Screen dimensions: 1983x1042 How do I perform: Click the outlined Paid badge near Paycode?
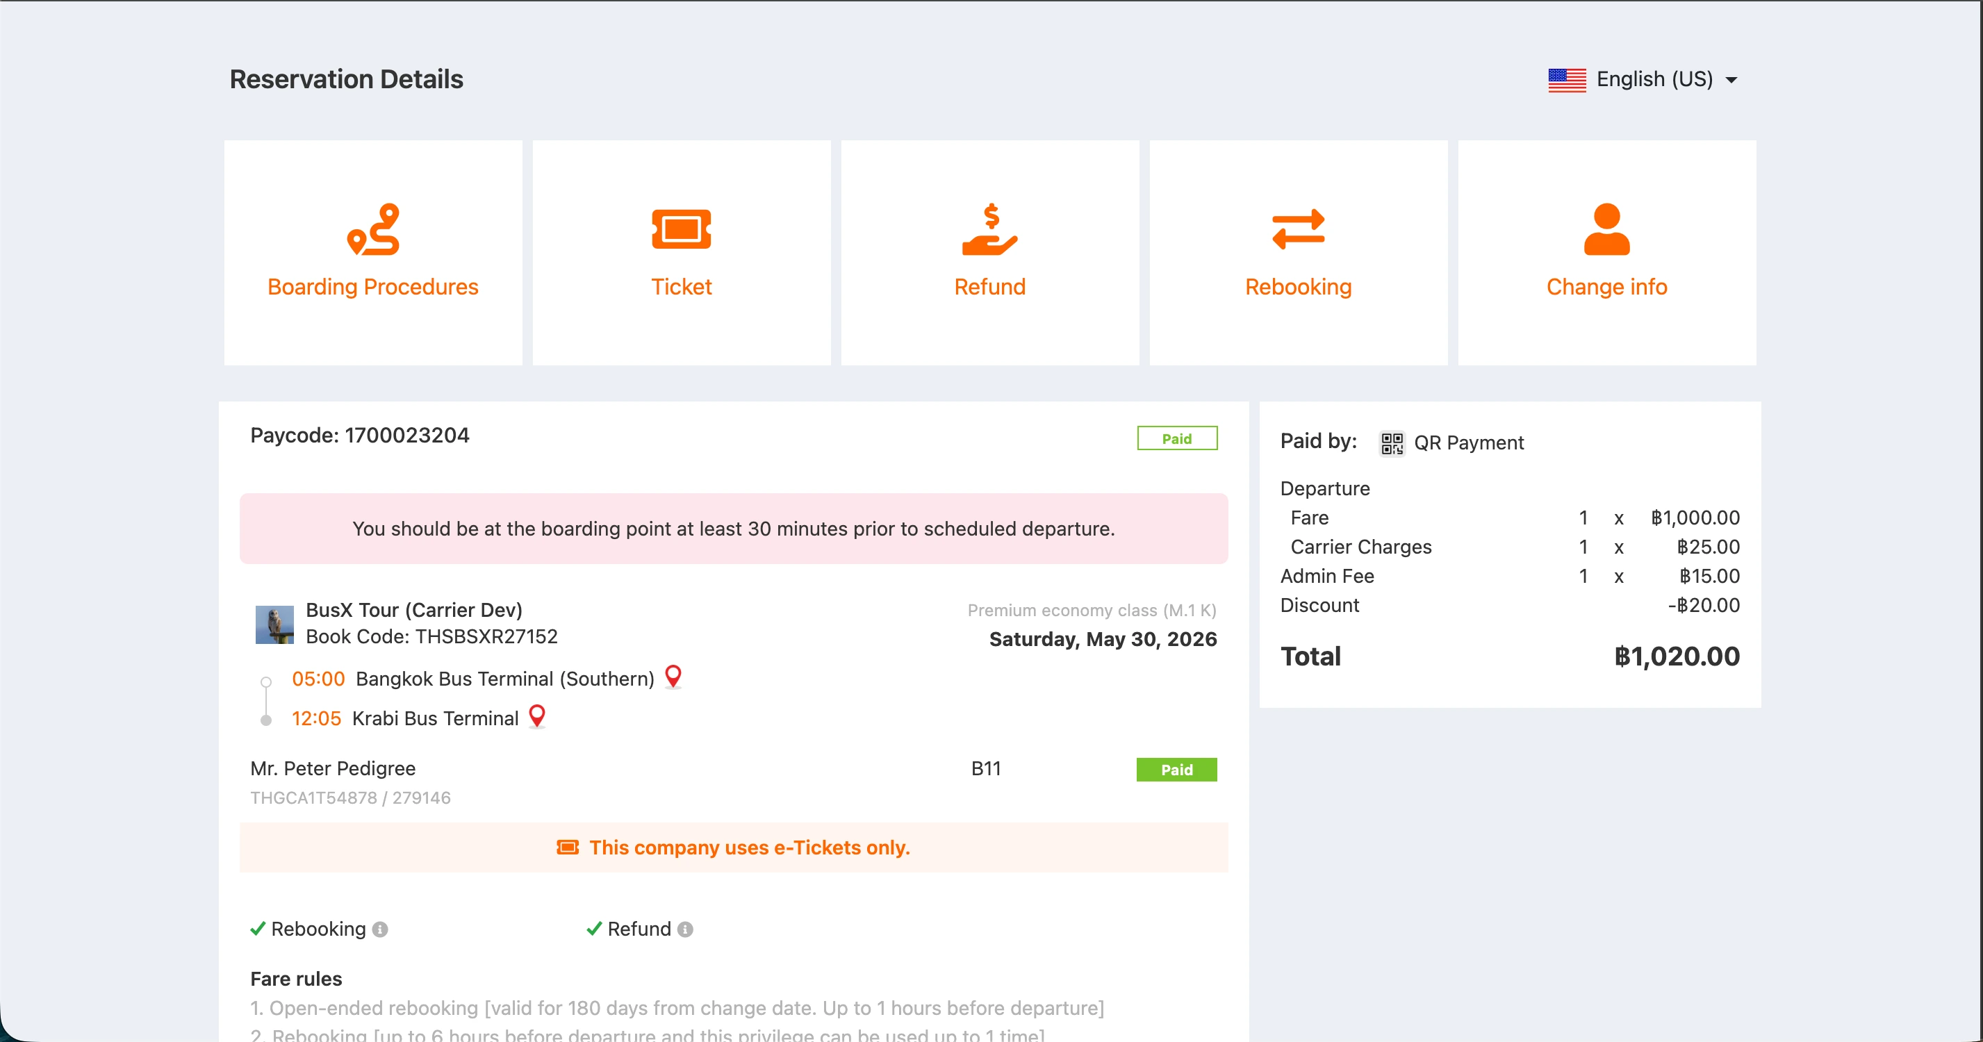click(1177, 438)
